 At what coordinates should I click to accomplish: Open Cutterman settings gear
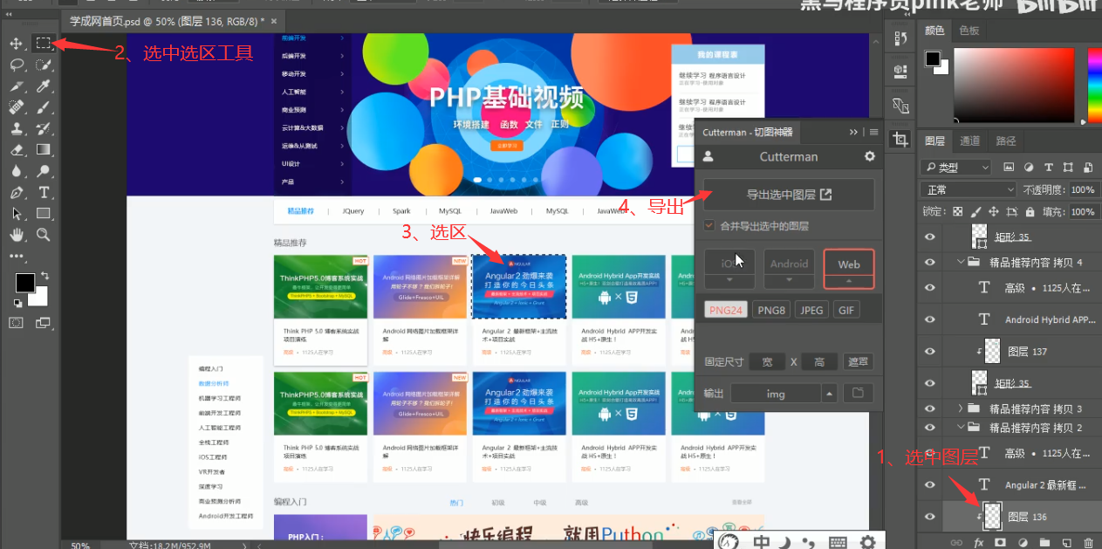pyautogui.click(x=869, y=156)
